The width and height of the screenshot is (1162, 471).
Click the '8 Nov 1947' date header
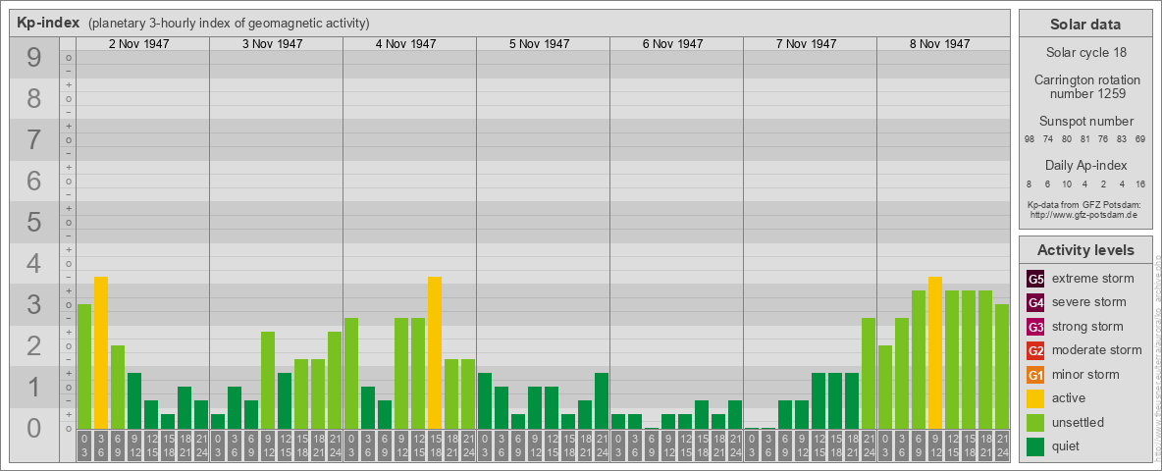pyautogui.click(x=939, y=44)
